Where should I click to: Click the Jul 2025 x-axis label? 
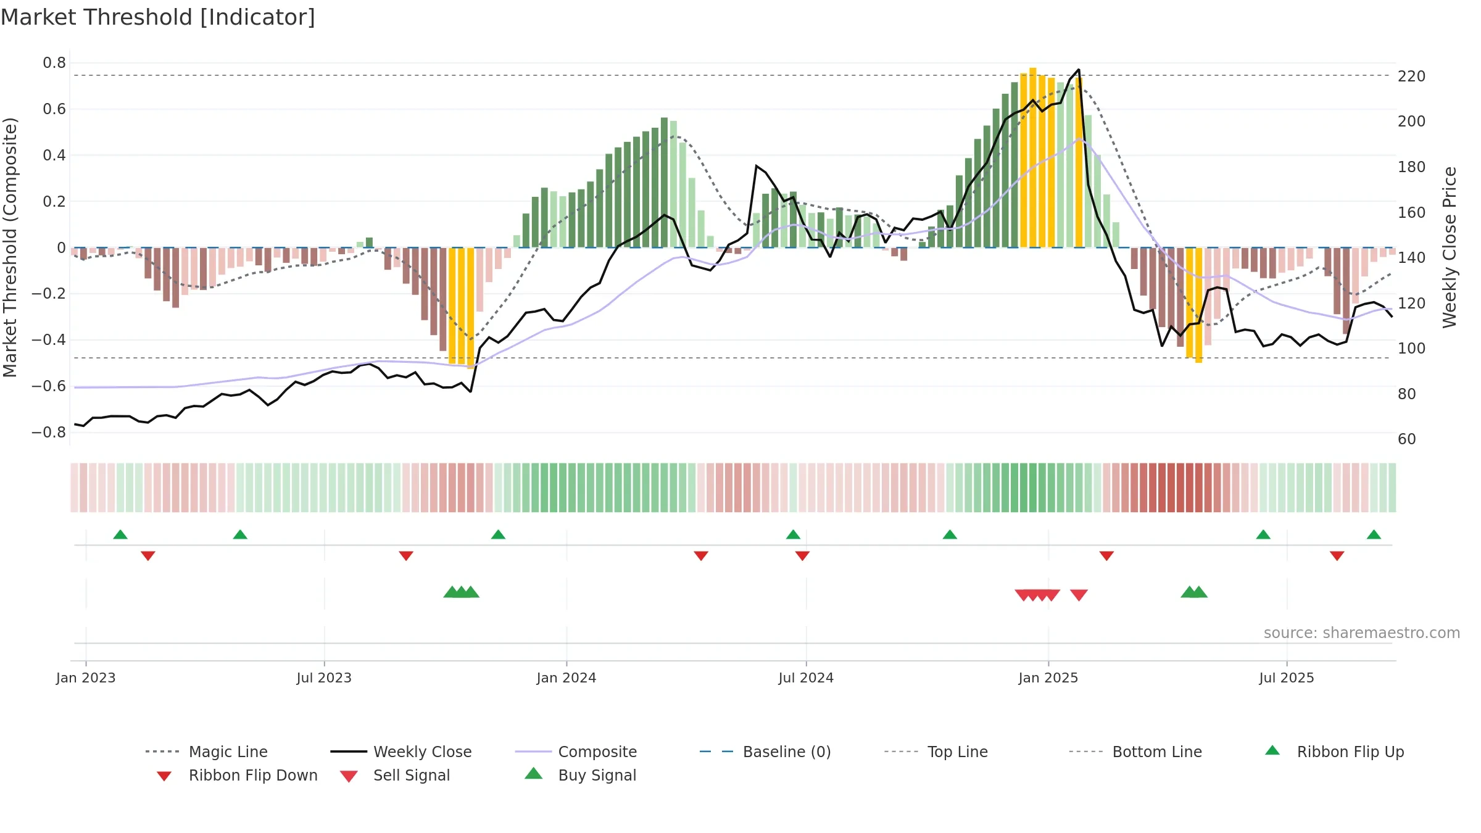click(x=1287, y=678)
